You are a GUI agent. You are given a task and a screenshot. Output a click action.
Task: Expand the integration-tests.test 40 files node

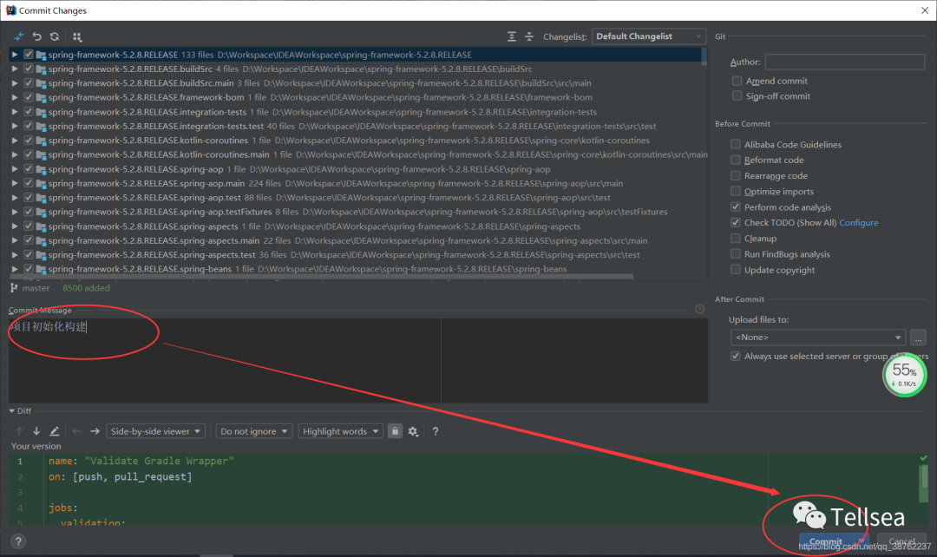[x=15, y=126]
